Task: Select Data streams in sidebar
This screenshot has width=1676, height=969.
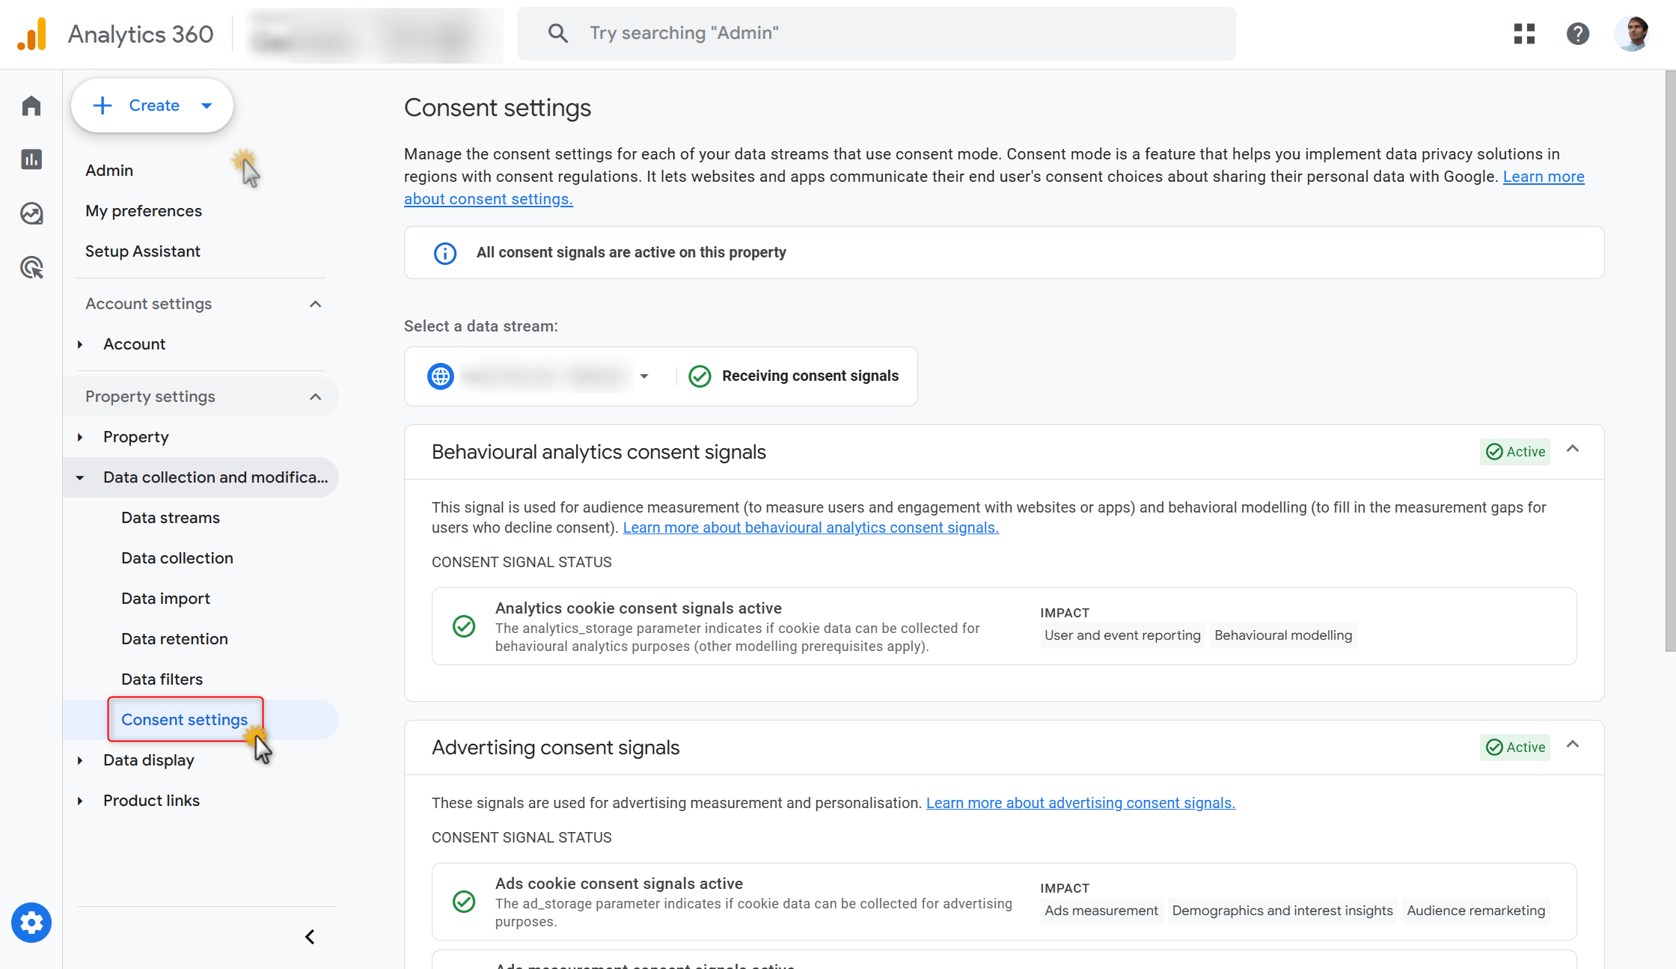Action: 171,518
